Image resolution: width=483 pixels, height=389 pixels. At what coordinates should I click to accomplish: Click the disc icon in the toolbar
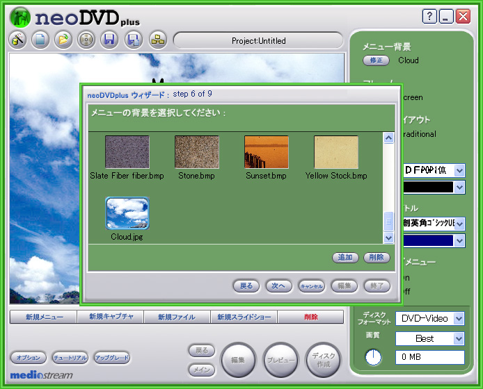[86, 40]
